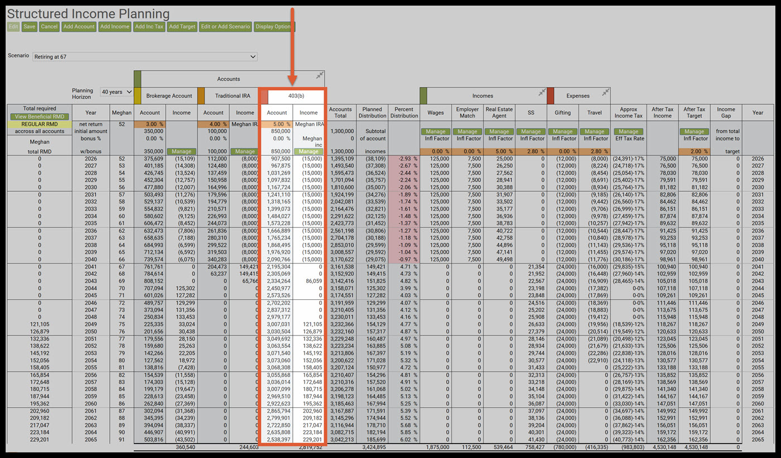
Task: Click the green color swatch beside Accounts
Action: 137,79
